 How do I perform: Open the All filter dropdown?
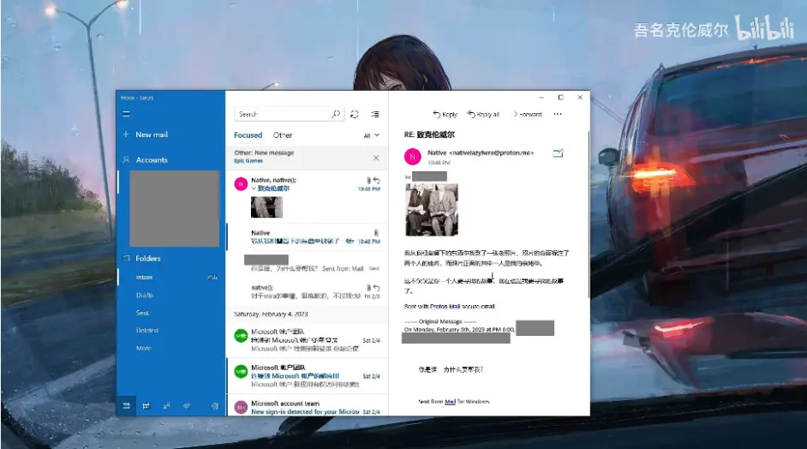pos(371,135)
